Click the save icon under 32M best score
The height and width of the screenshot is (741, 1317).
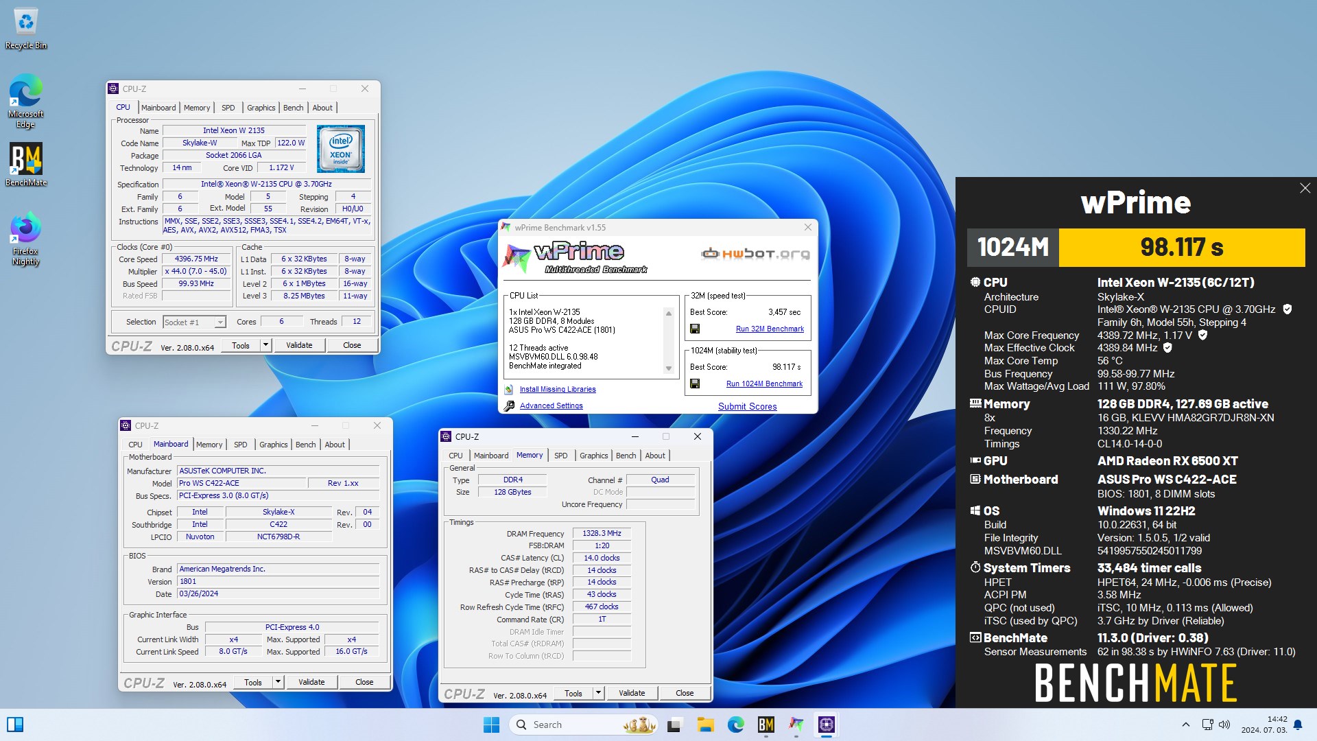(695, 329)
